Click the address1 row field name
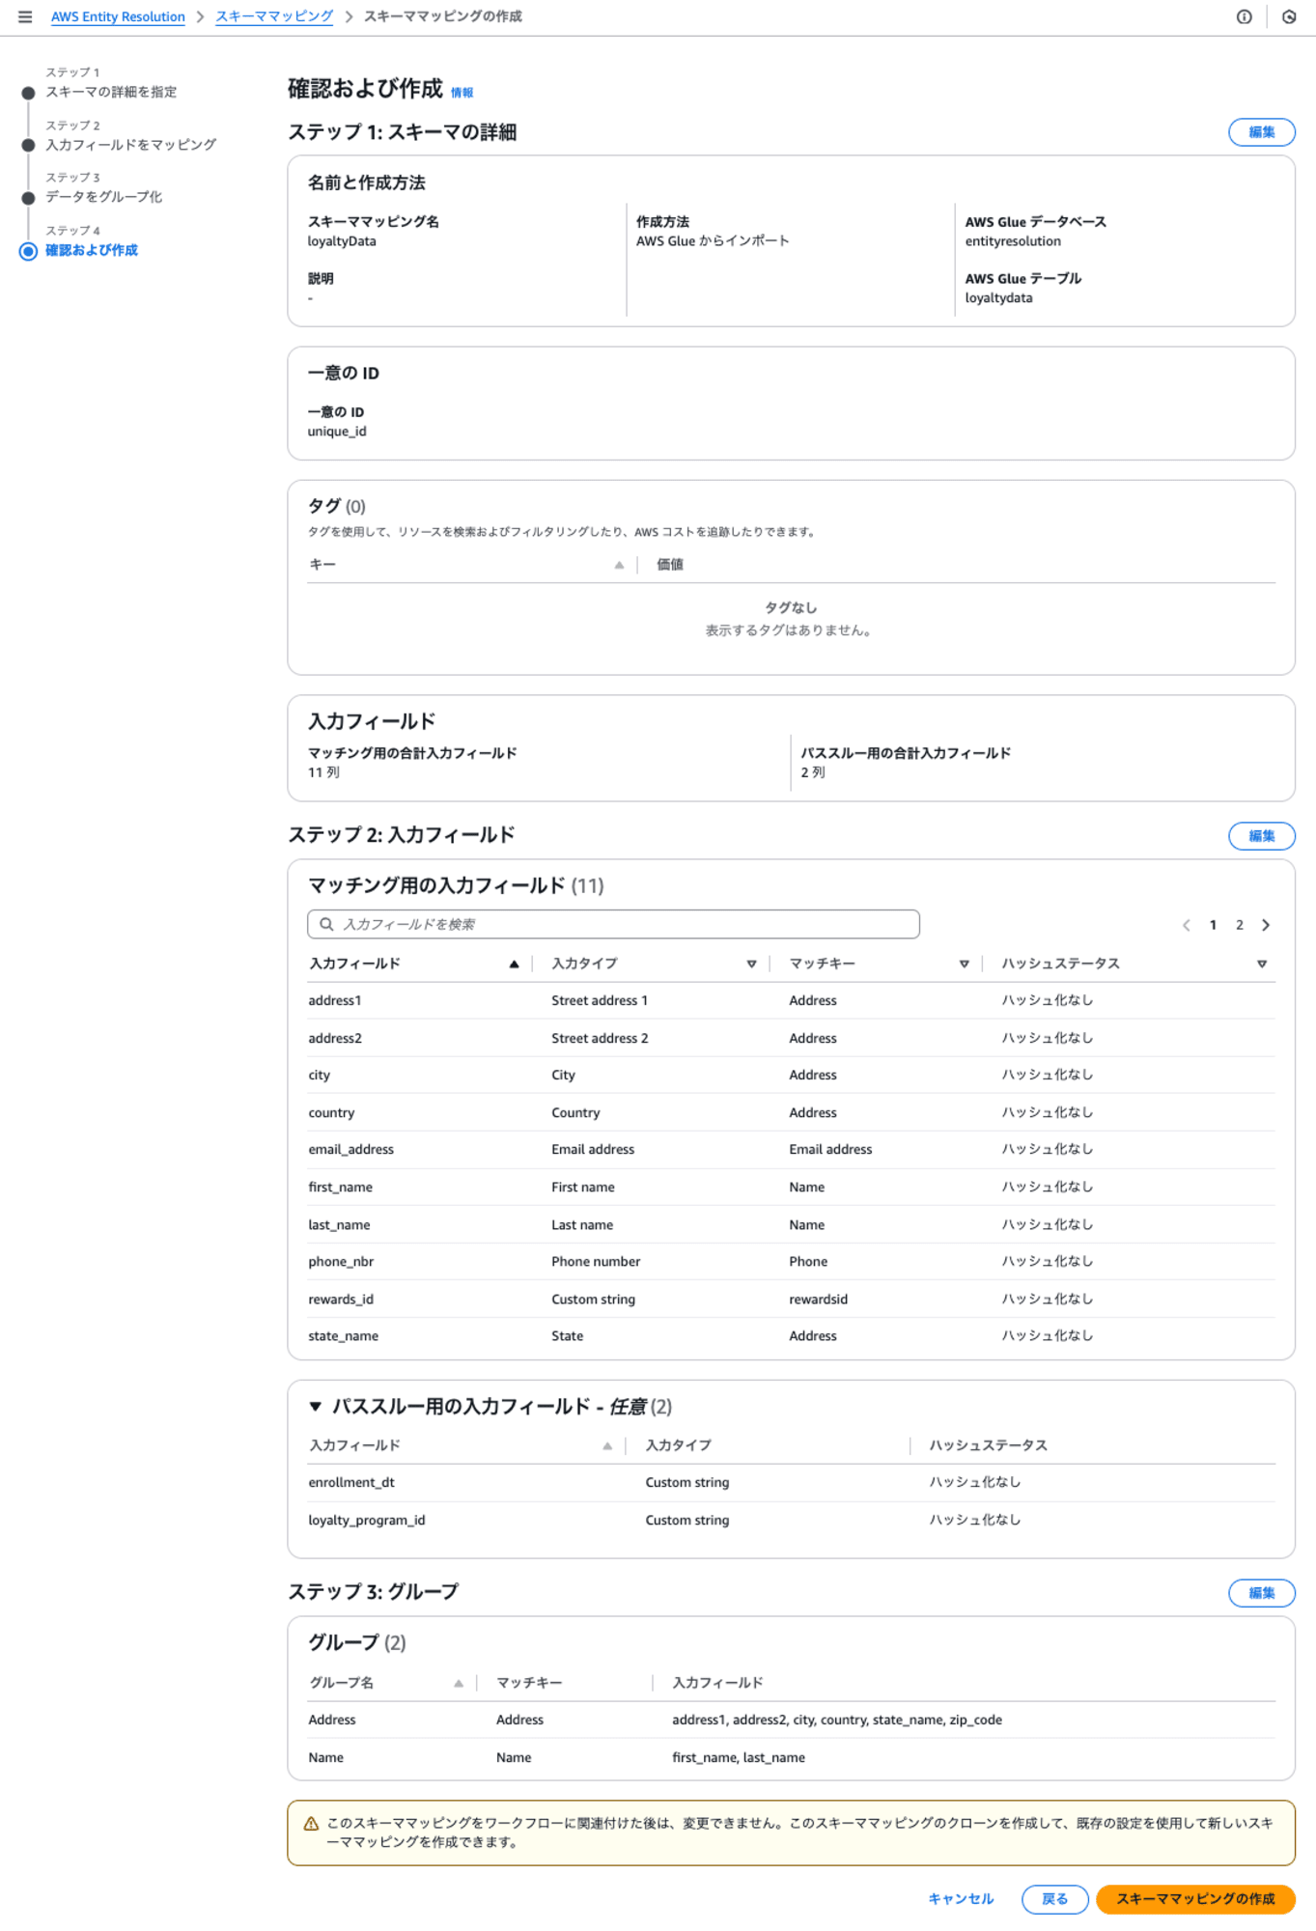The height and width of the screenshot is (1931, 1316). [x=334, y=1000]
